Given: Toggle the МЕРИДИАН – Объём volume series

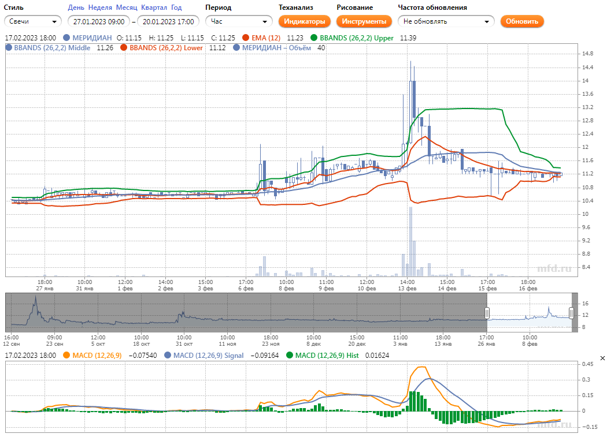Looking at the screenshot, I should coord(236,48).
